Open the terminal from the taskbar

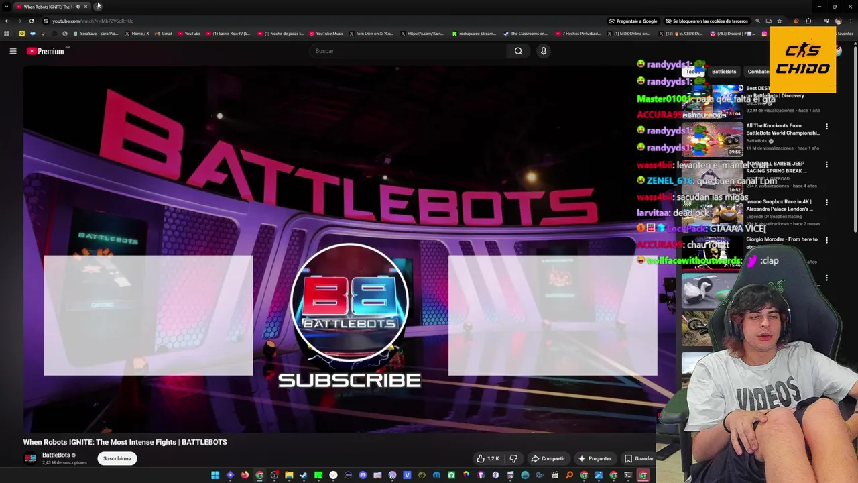(628, 475)
